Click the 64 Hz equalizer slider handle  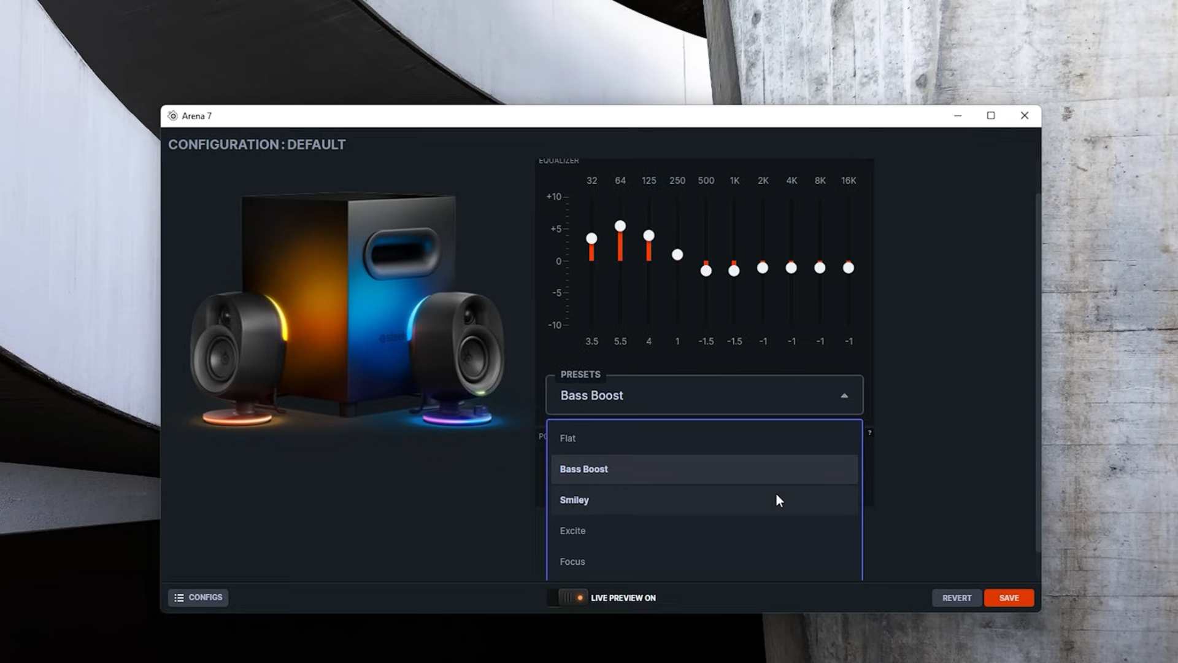tap(620, 226)
